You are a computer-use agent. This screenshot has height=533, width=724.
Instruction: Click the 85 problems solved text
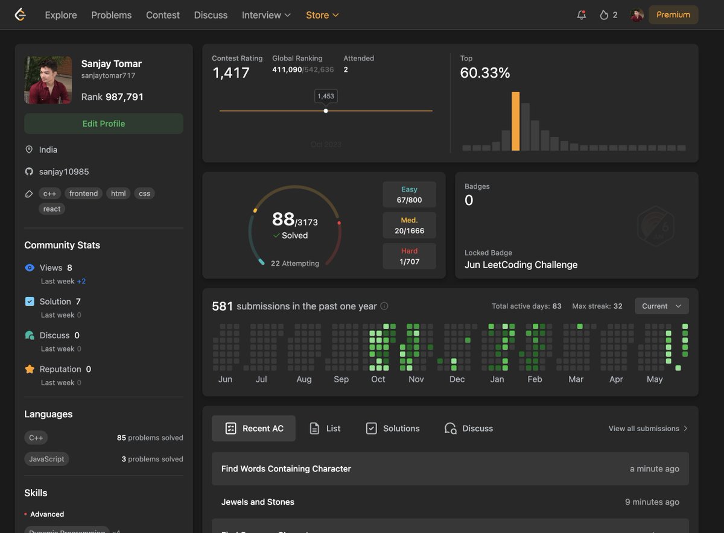[x=150, y=438]
